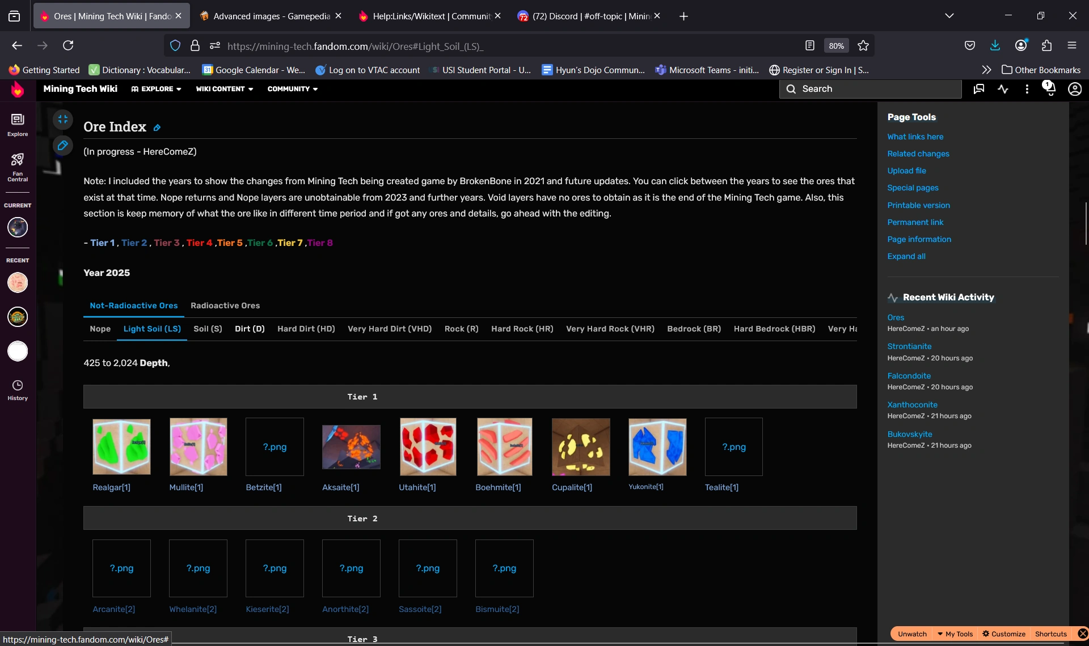This screenshot has height=646, width=1089.
Task: Expand the Explore dropdown menu
Action: coord(157,89)
